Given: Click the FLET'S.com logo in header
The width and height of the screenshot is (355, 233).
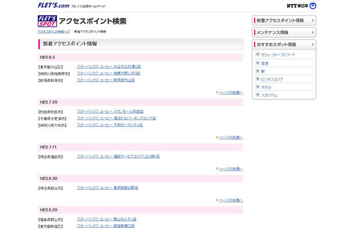Looking at the screenshot, I should tap(54, 5).
